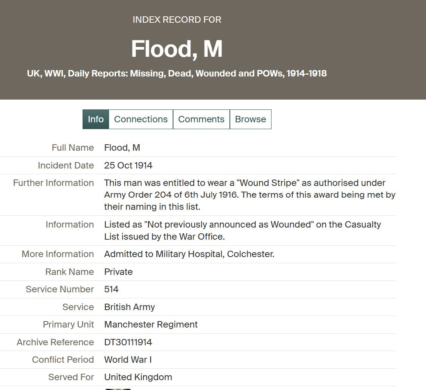Screen dimensions: 426x390
Task: Open the Comments tab
Action: [x=201, y=119]
